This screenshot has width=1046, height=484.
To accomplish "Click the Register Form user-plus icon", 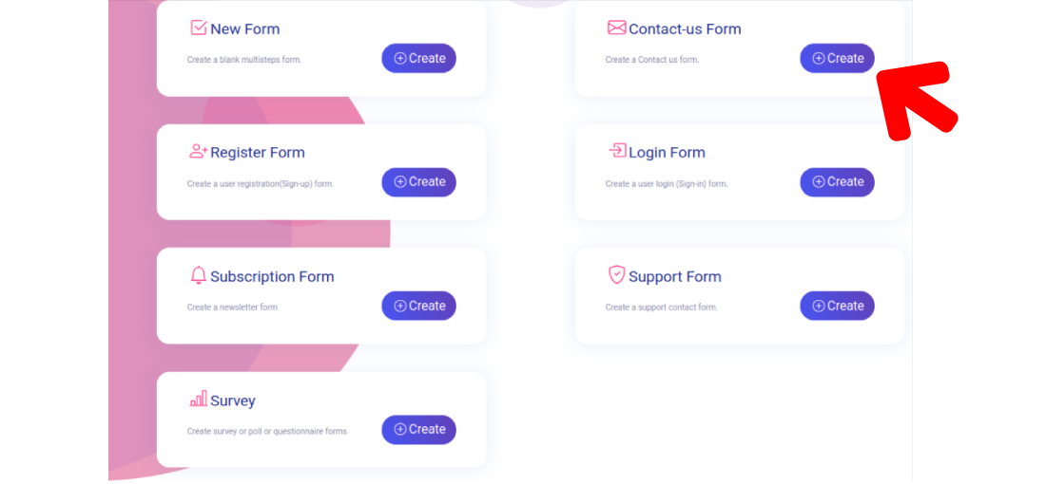I will [198, 151].
